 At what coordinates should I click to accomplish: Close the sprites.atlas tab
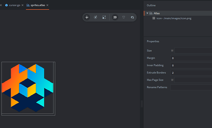coord(47,5)
